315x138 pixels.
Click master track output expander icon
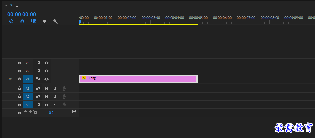[74, 111]
